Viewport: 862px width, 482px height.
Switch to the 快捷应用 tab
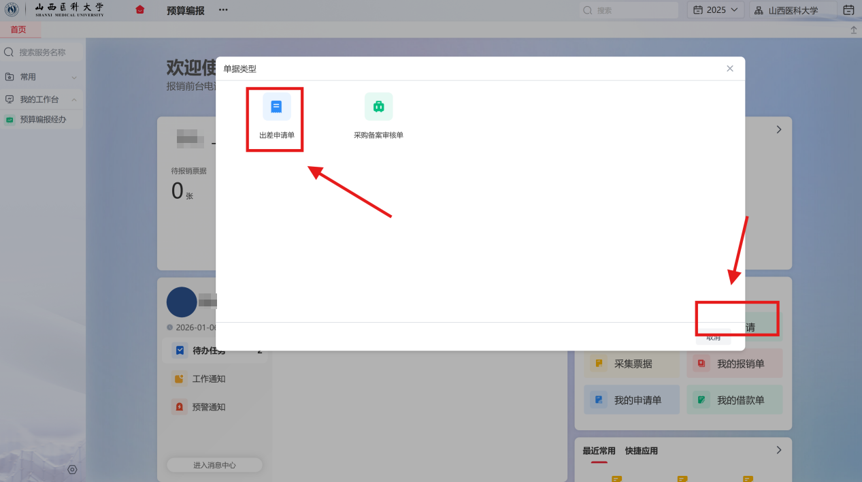pyautogui.click(x=641, y=451)
